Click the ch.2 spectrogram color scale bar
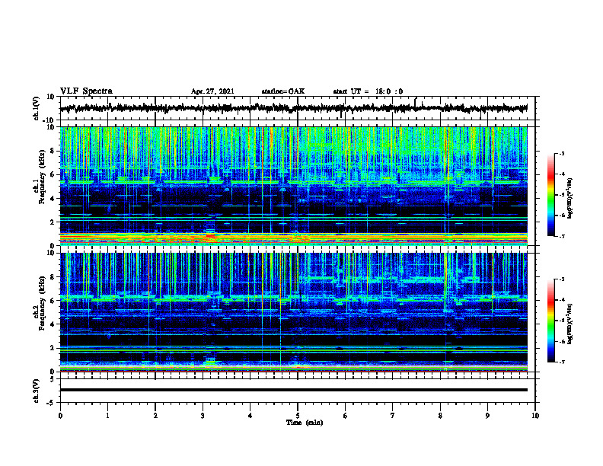 (550, 321)
